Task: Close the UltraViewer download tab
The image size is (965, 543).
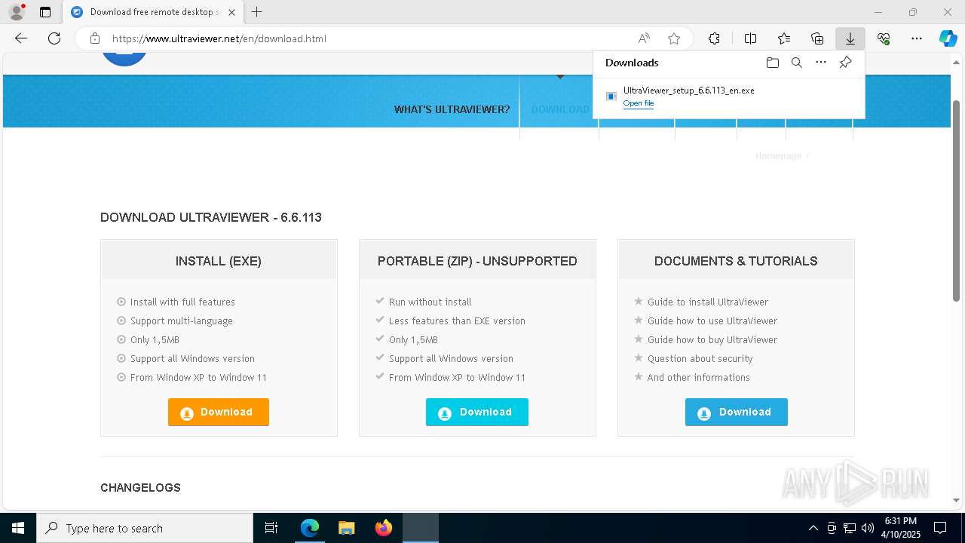Action: click(x=231, y=12)
